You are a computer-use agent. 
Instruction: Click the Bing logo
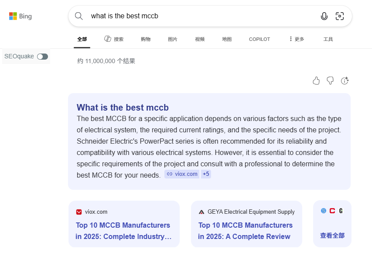[20, 17]
